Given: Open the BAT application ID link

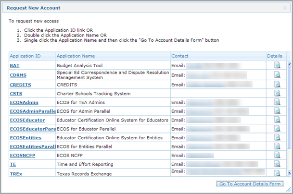Looking at the screenshot, I should [x=14, y=65].
